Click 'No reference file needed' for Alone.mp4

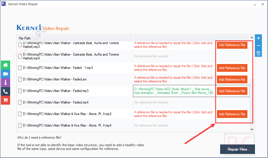point(151,125)
